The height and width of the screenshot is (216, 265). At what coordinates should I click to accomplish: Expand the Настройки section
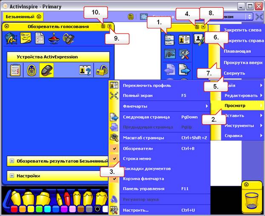pyautogui.click(x=12, y=176)
